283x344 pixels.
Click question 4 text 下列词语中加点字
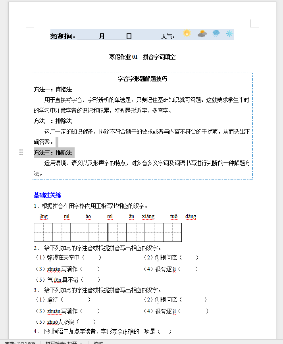102,331
